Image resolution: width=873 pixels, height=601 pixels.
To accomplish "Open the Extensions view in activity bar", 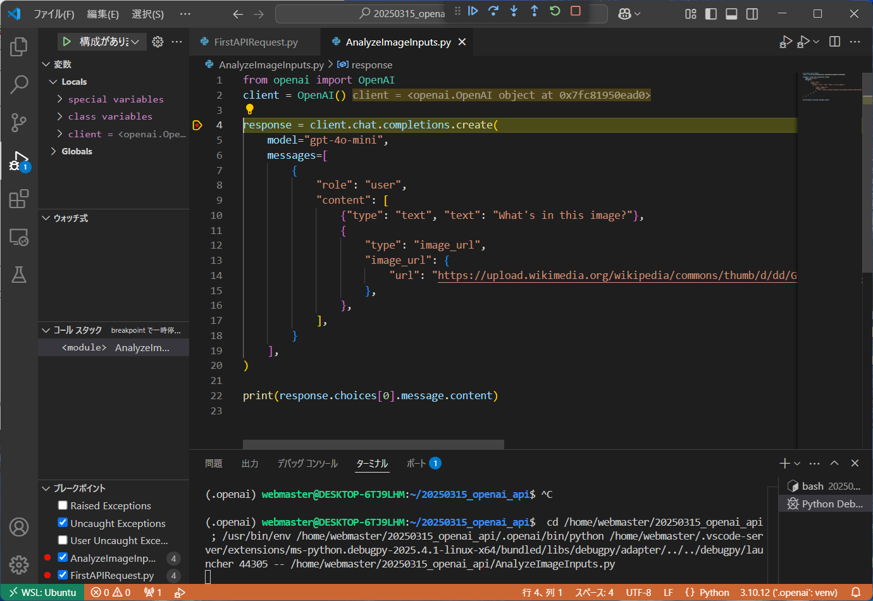I will tap(19, 199).
